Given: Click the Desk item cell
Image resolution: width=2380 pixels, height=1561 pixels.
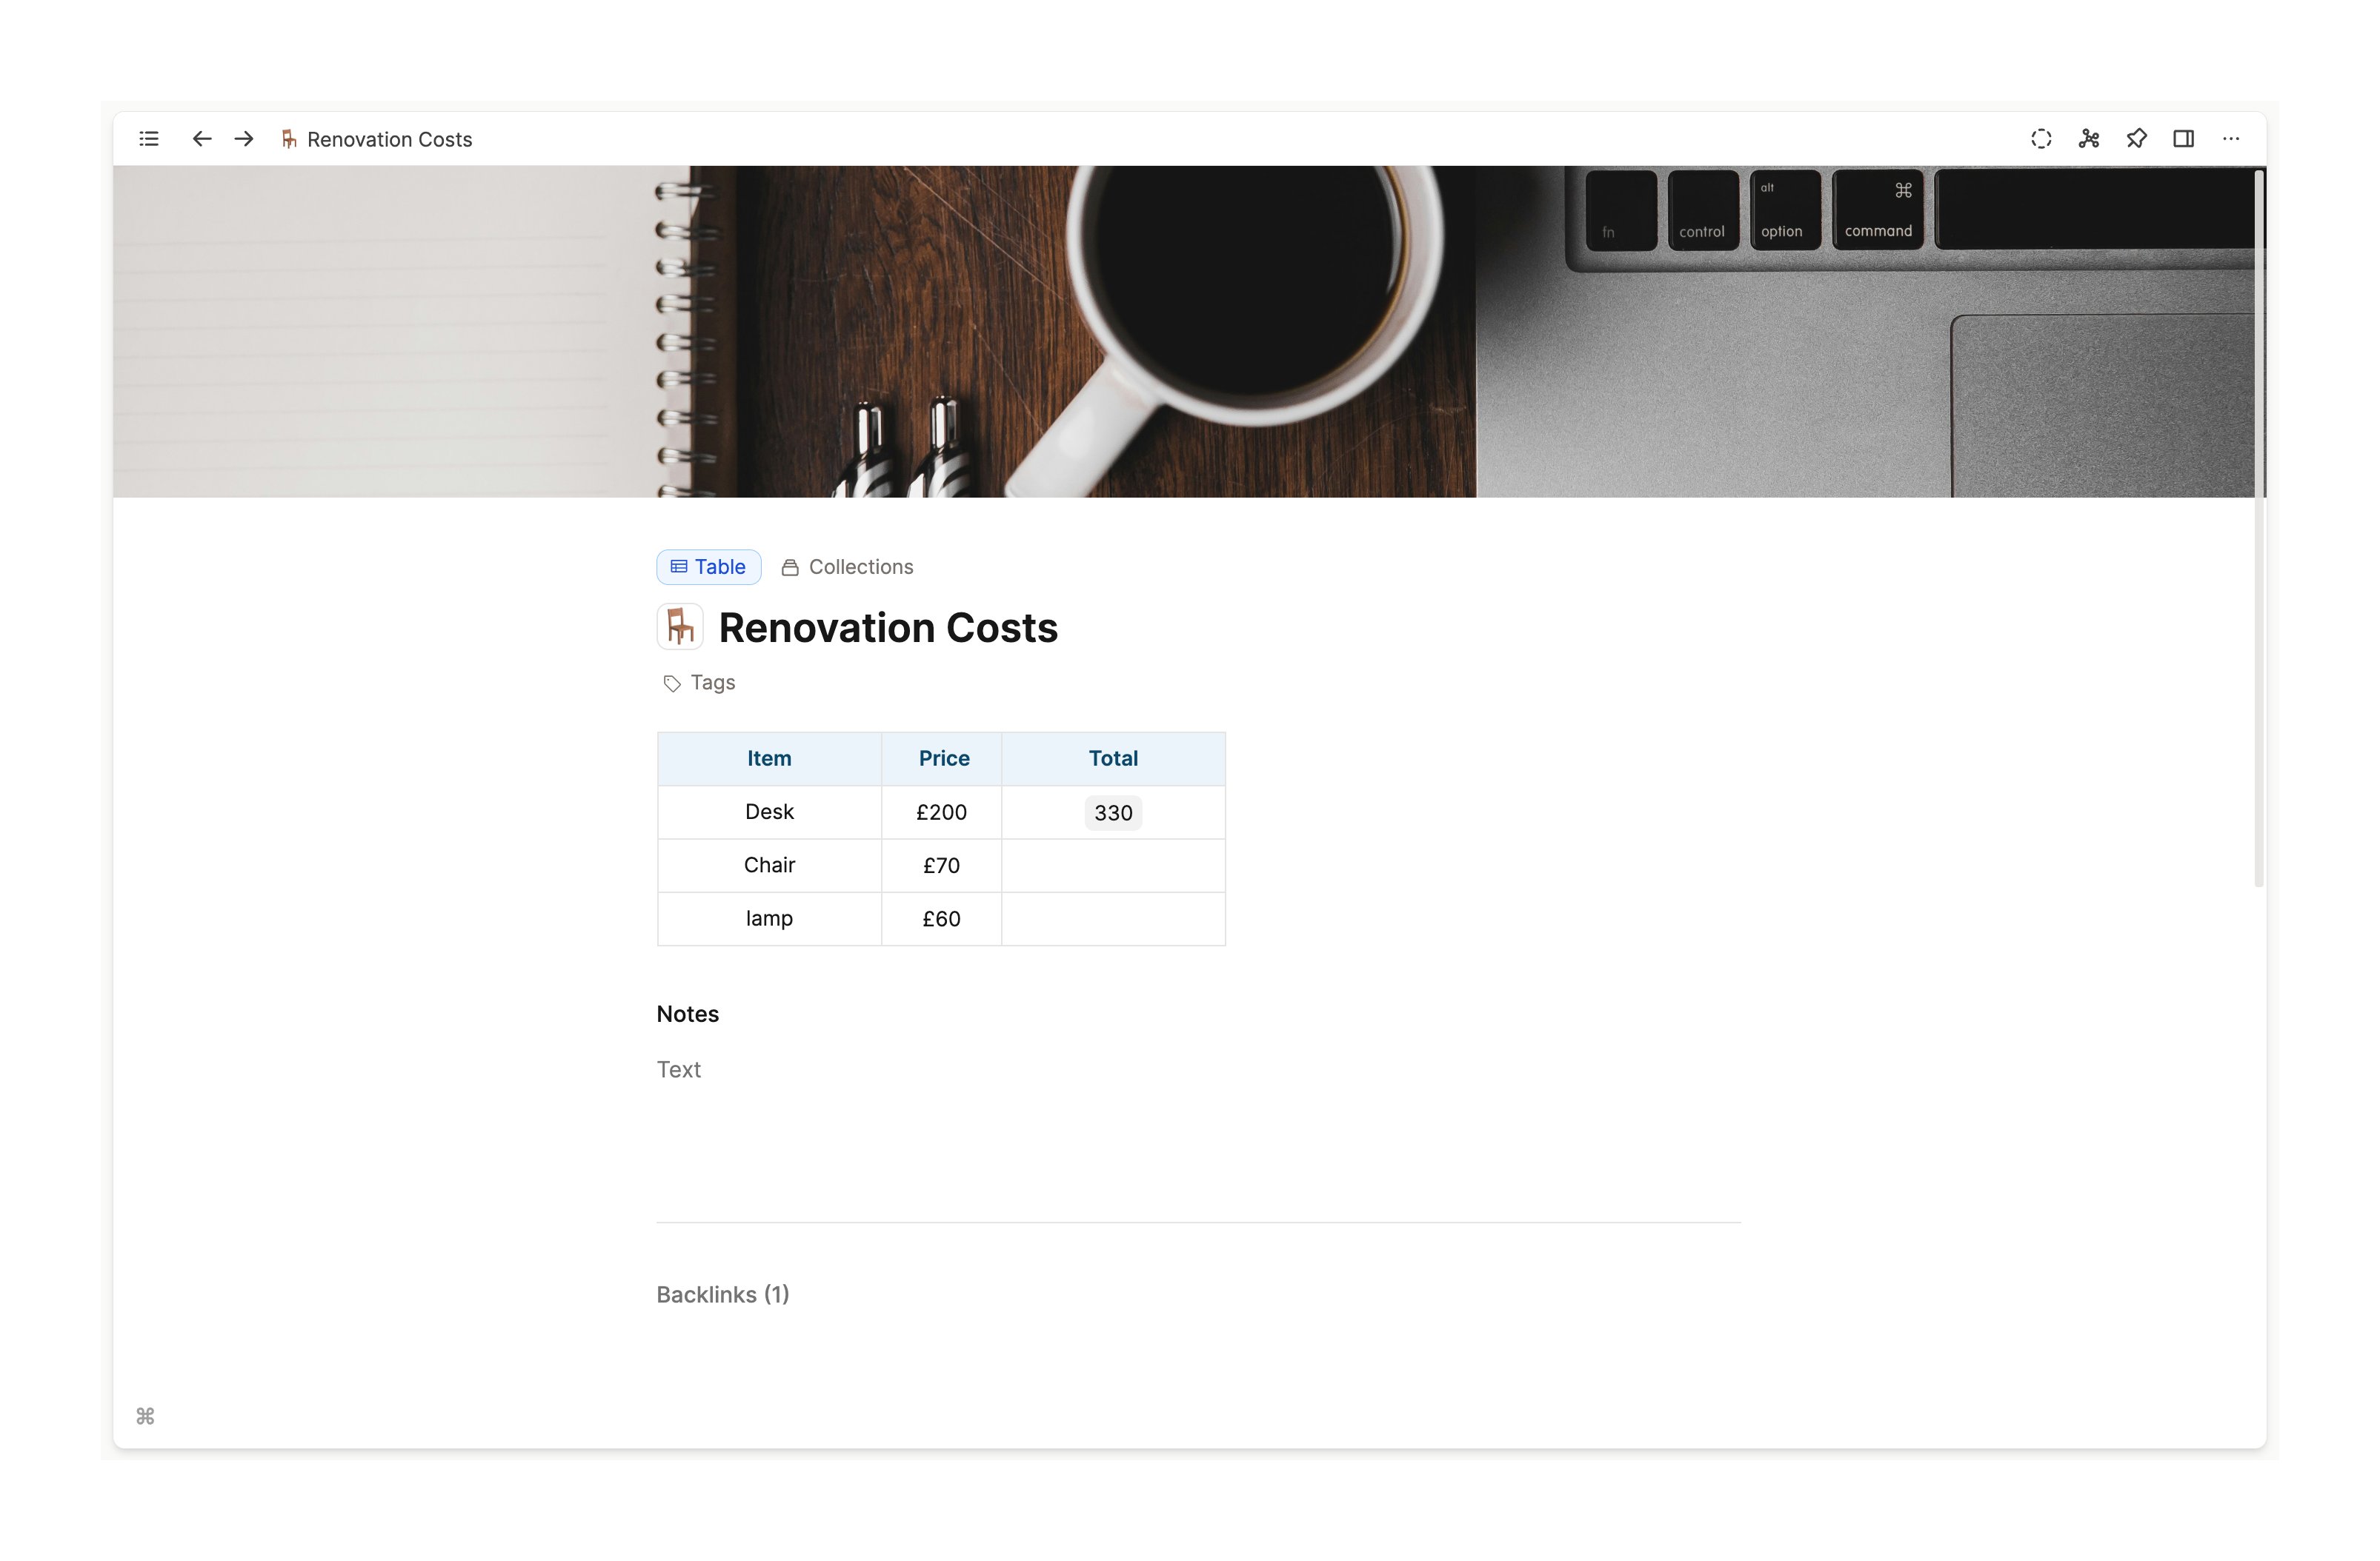Looking at the screenshot, I should pos(769,812).
